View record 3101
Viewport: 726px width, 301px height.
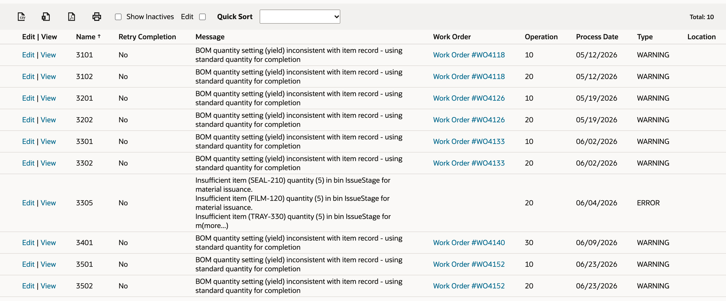click(x=48, y=55)
